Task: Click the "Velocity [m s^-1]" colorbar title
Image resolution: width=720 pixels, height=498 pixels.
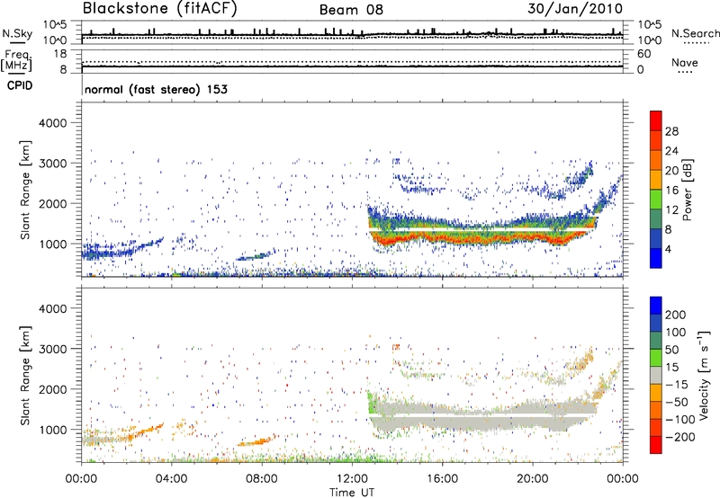Action: 704,376
